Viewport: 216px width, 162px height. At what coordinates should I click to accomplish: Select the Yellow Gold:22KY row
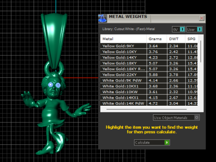[x=149, y=75]
